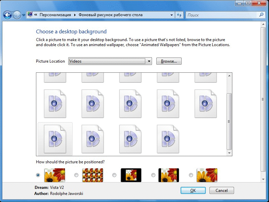Screen dimensions: 269x202
Task: Select Фоновый рисунок рабочего стола breadcrumb
Action: pyautogui.click(x=111, y=15)
